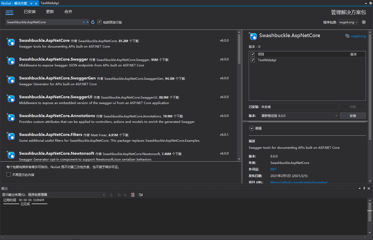
Task: Open the 版本 最新稳定版 6.0.0 dropdown
Action: [x=299, y=116]
